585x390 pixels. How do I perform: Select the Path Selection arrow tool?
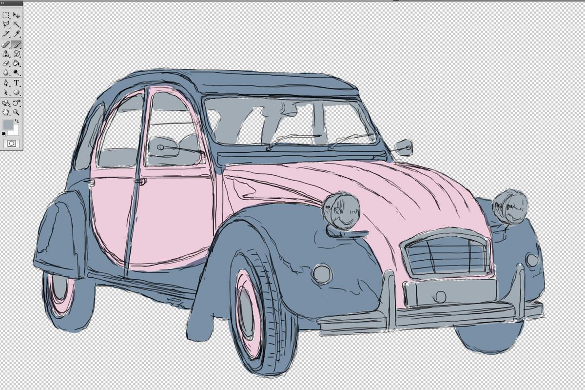[6, 92]
